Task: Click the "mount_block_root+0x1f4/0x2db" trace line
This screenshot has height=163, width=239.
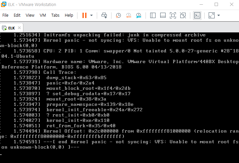Action: click(x=88, y=89)
